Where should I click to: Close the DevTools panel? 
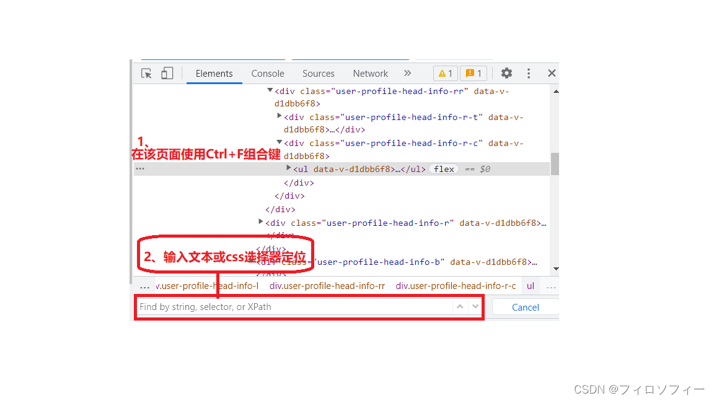552,73
